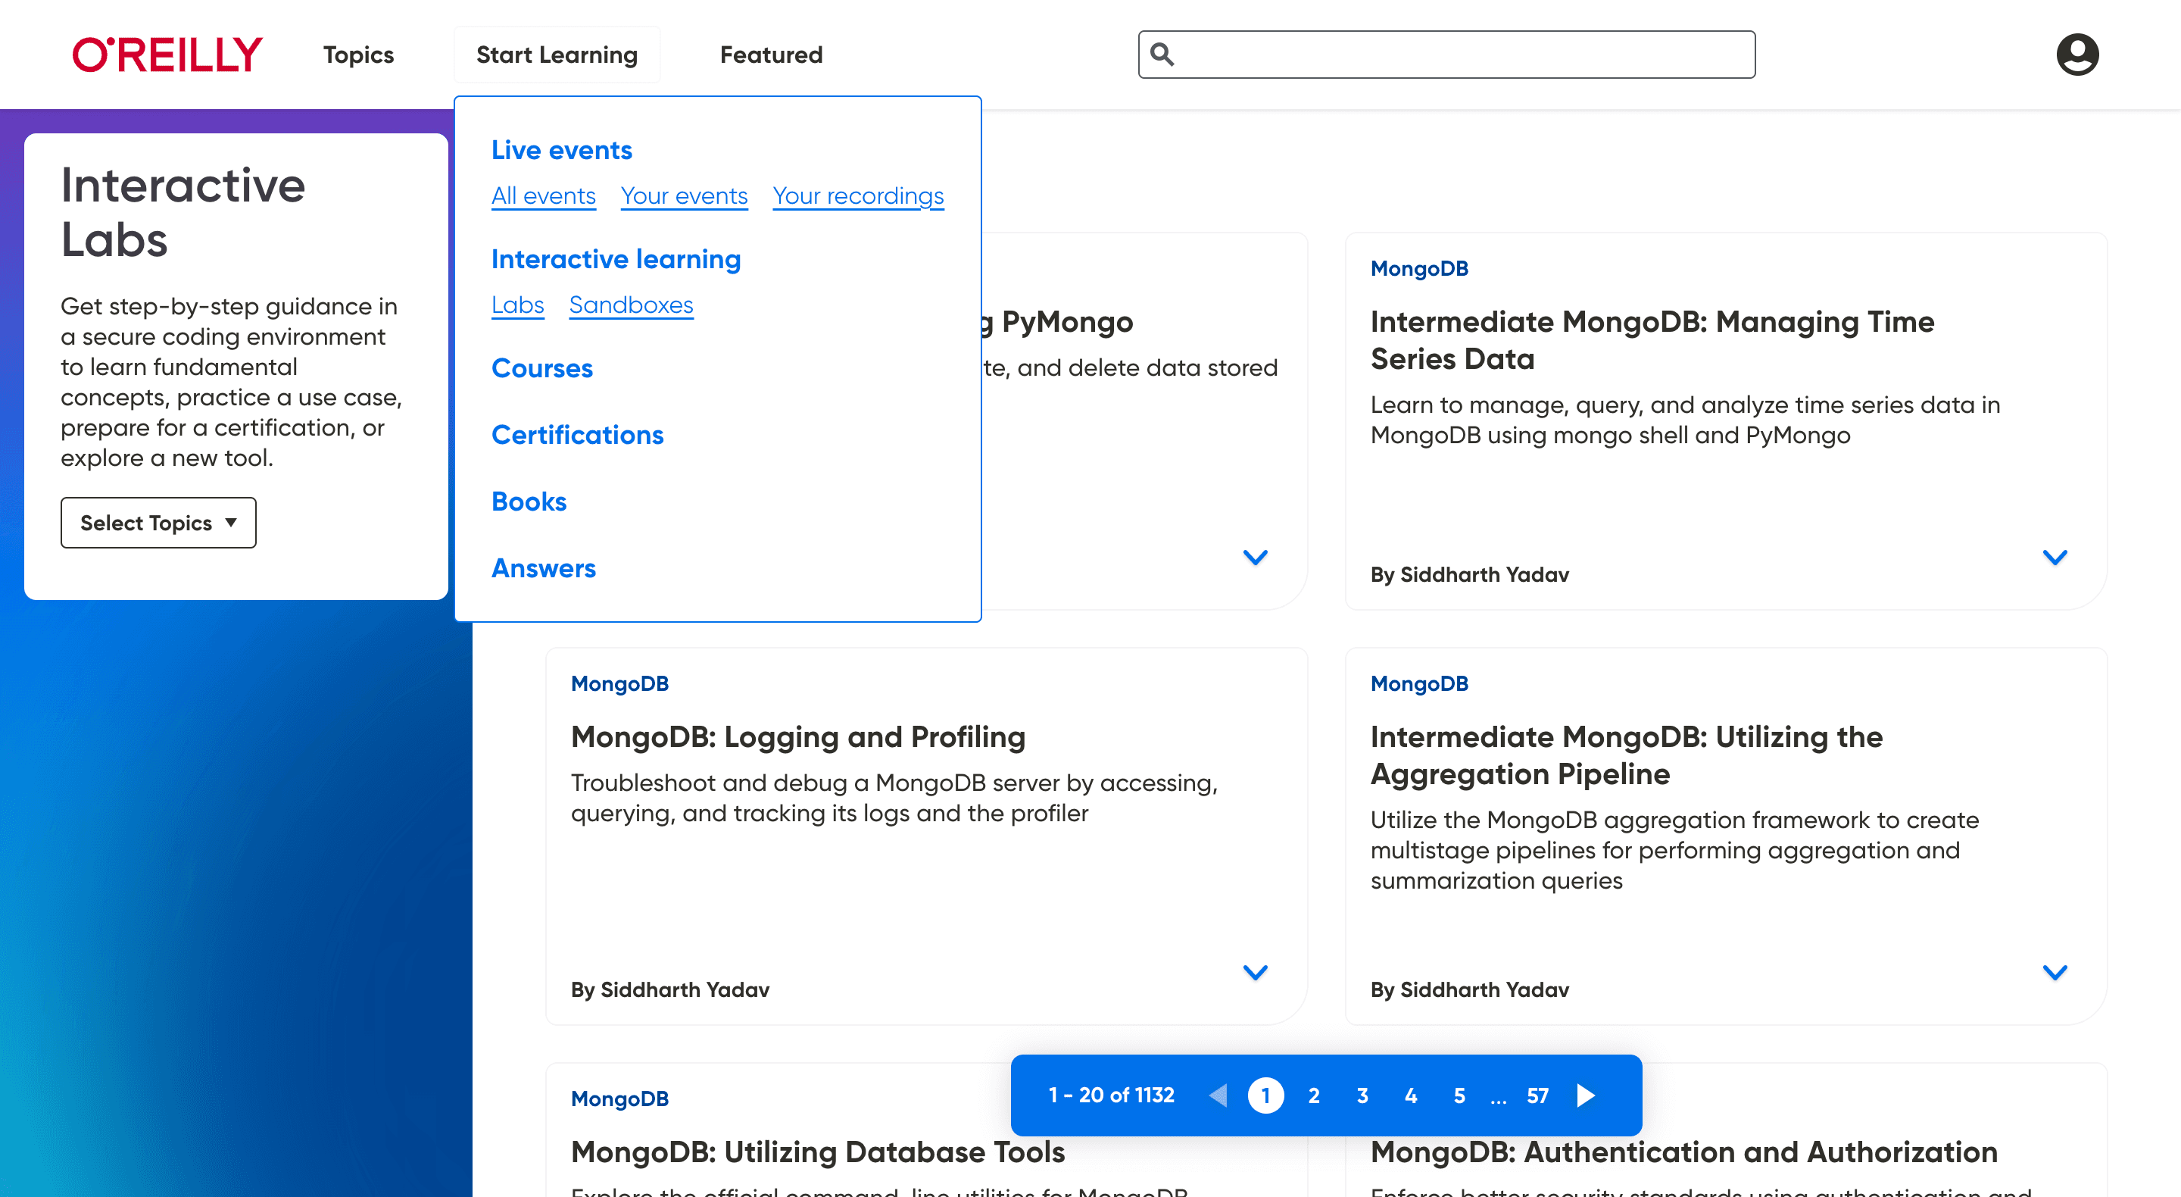Image resolution: width=2181 pixels, height=1197 pixels.
Task: Click MongoDB tag on Utilizing Database Tools card
Action: [x=619, y=1099]
